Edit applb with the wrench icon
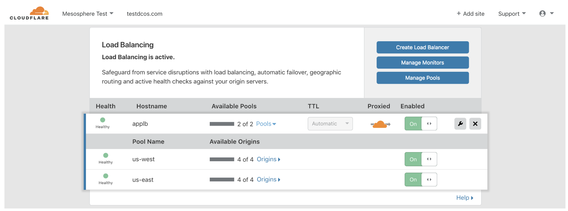Screen dimensions: 568x211 460,124
